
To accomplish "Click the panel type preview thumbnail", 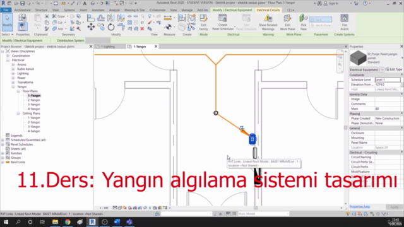I will coord(358,58).
